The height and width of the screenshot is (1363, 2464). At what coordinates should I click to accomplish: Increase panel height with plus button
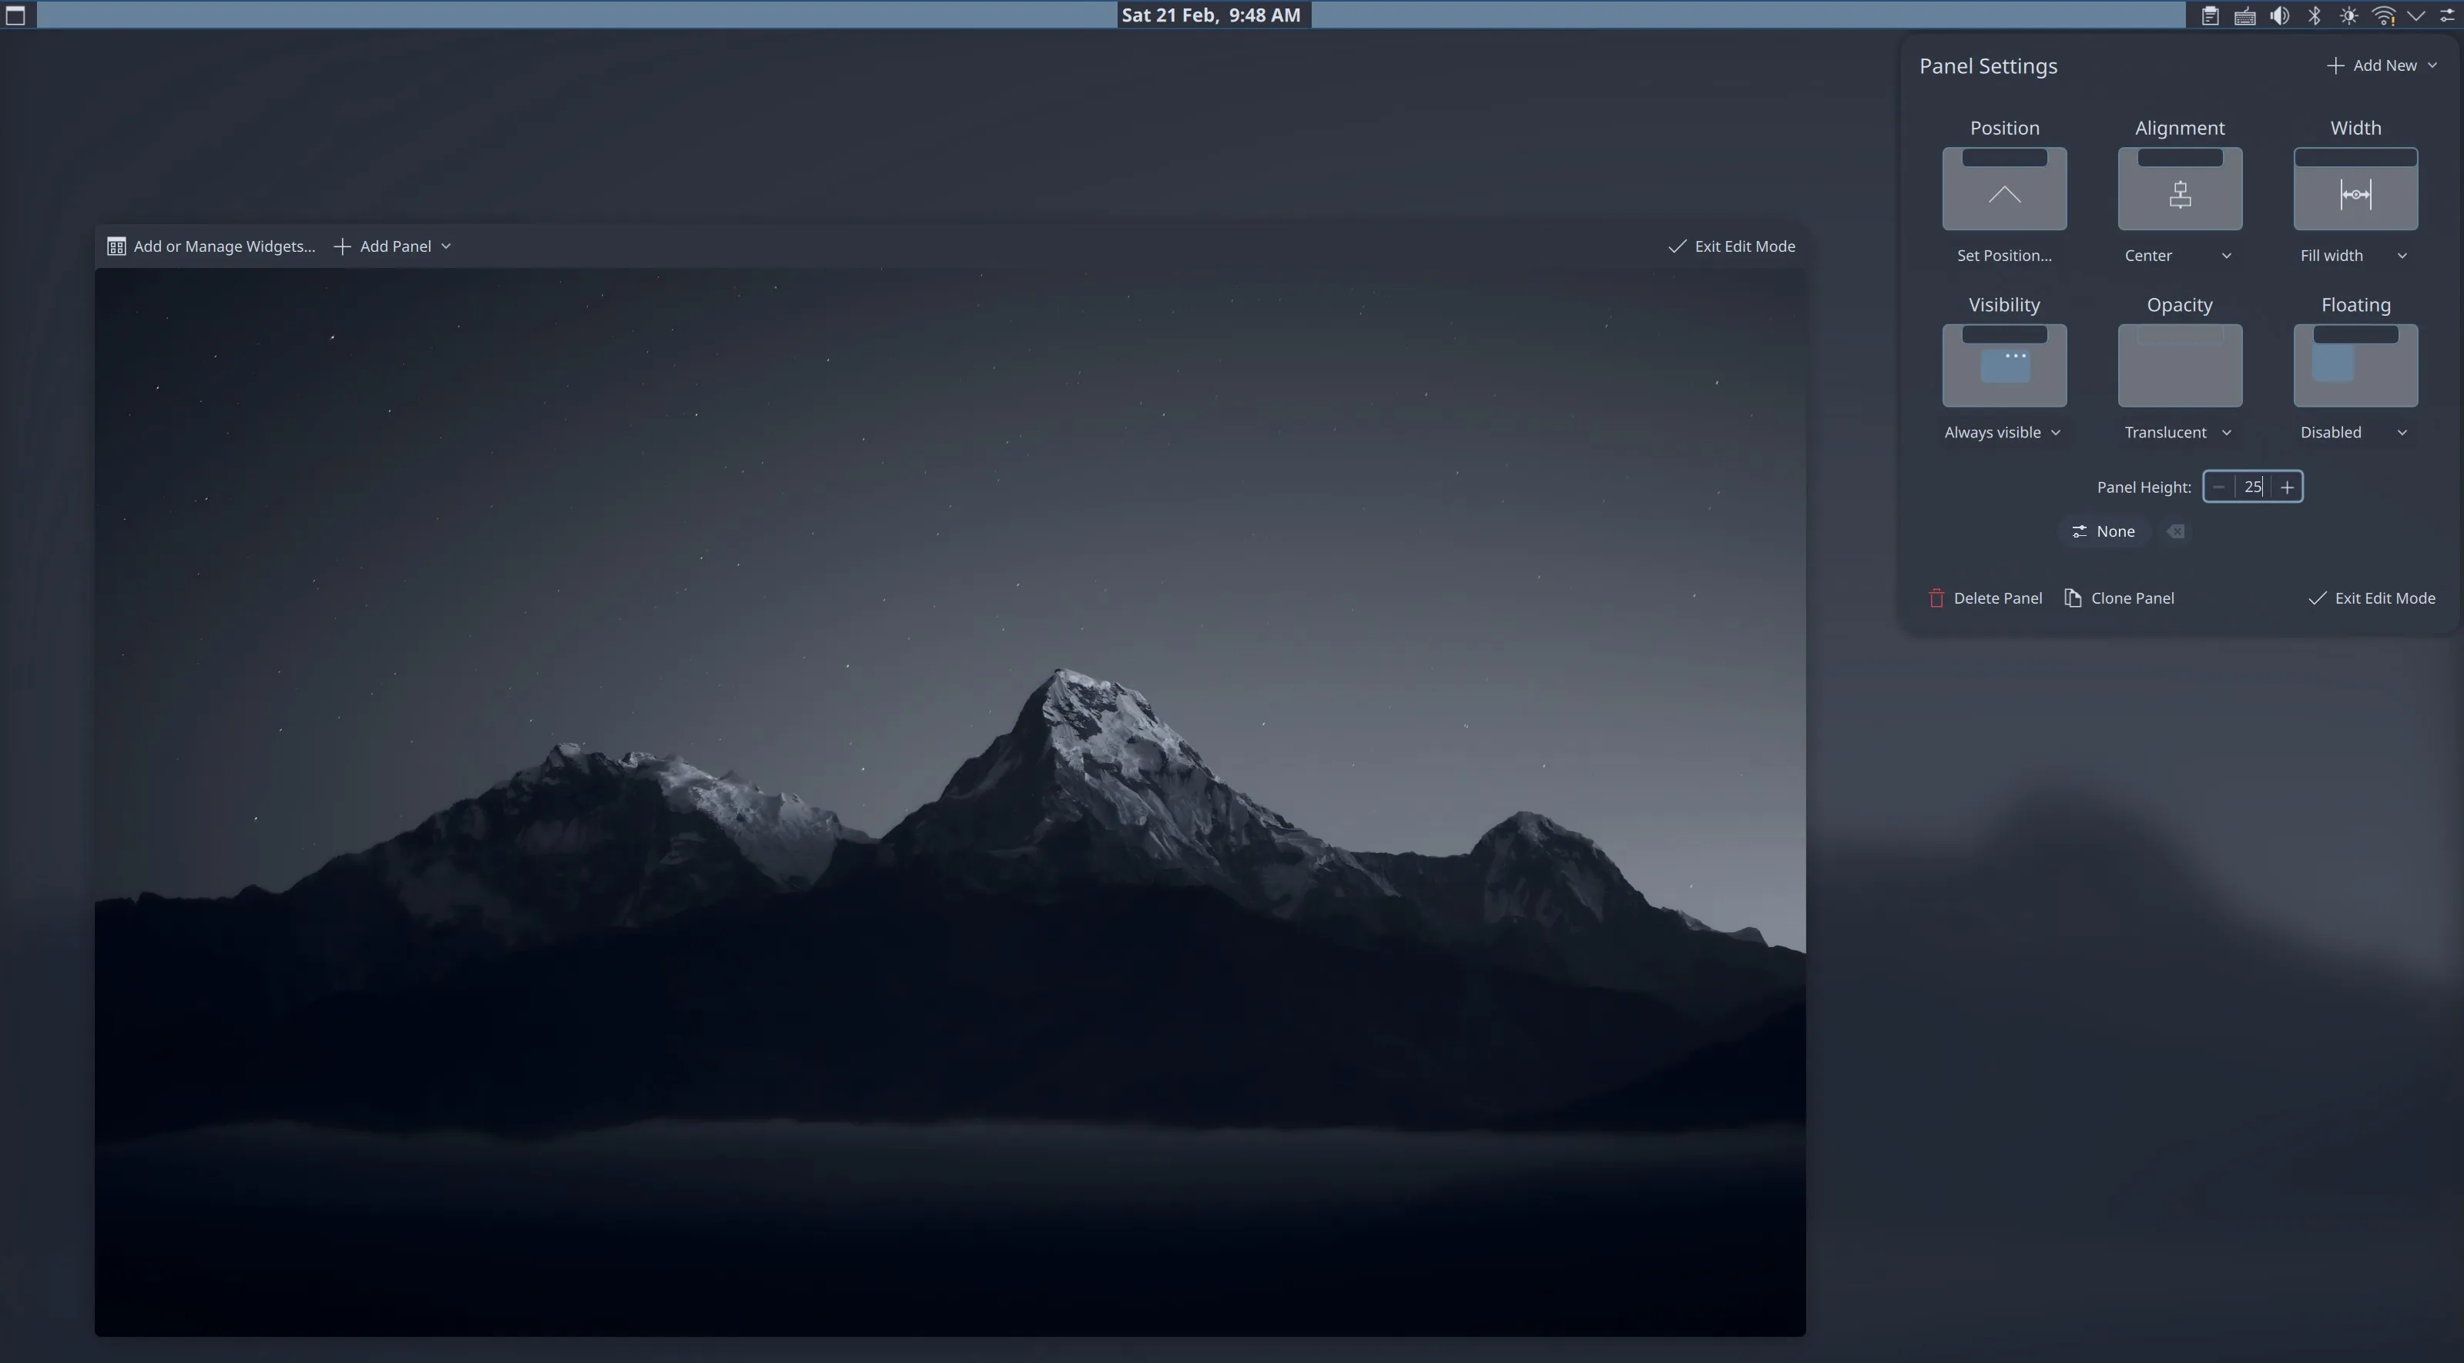(x=2287, y=487)
